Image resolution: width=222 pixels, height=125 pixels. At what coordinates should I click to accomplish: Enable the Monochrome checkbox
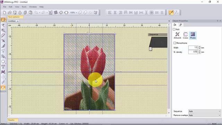[175, 43]
